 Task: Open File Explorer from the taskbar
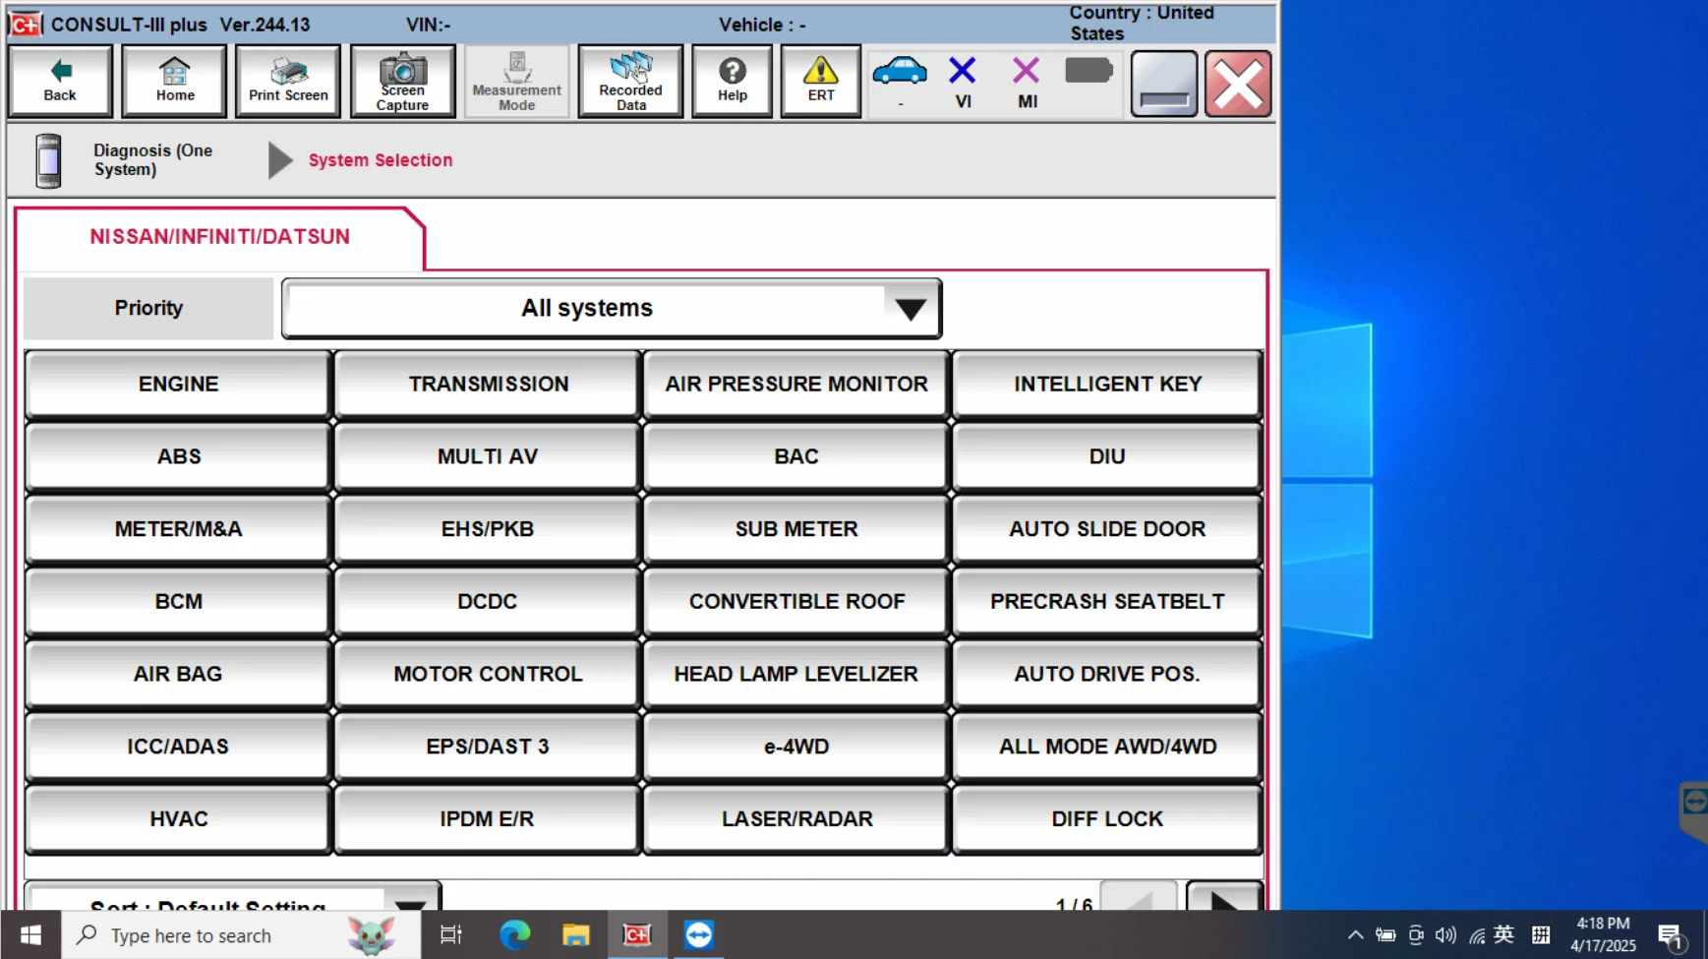click(x=575, y=935)
